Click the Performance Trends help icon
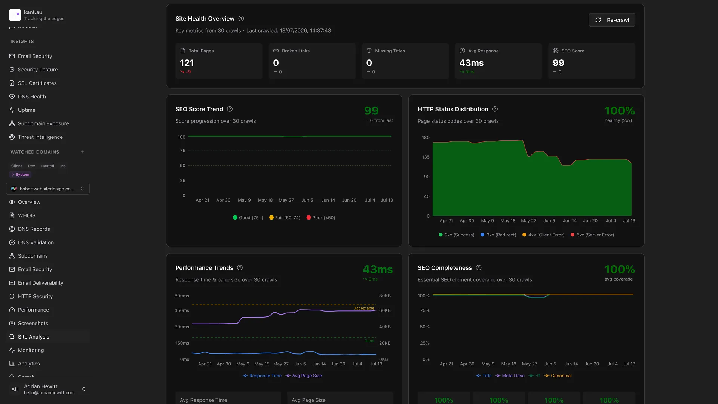Screen dimensions: 718x404 (240, 268)
